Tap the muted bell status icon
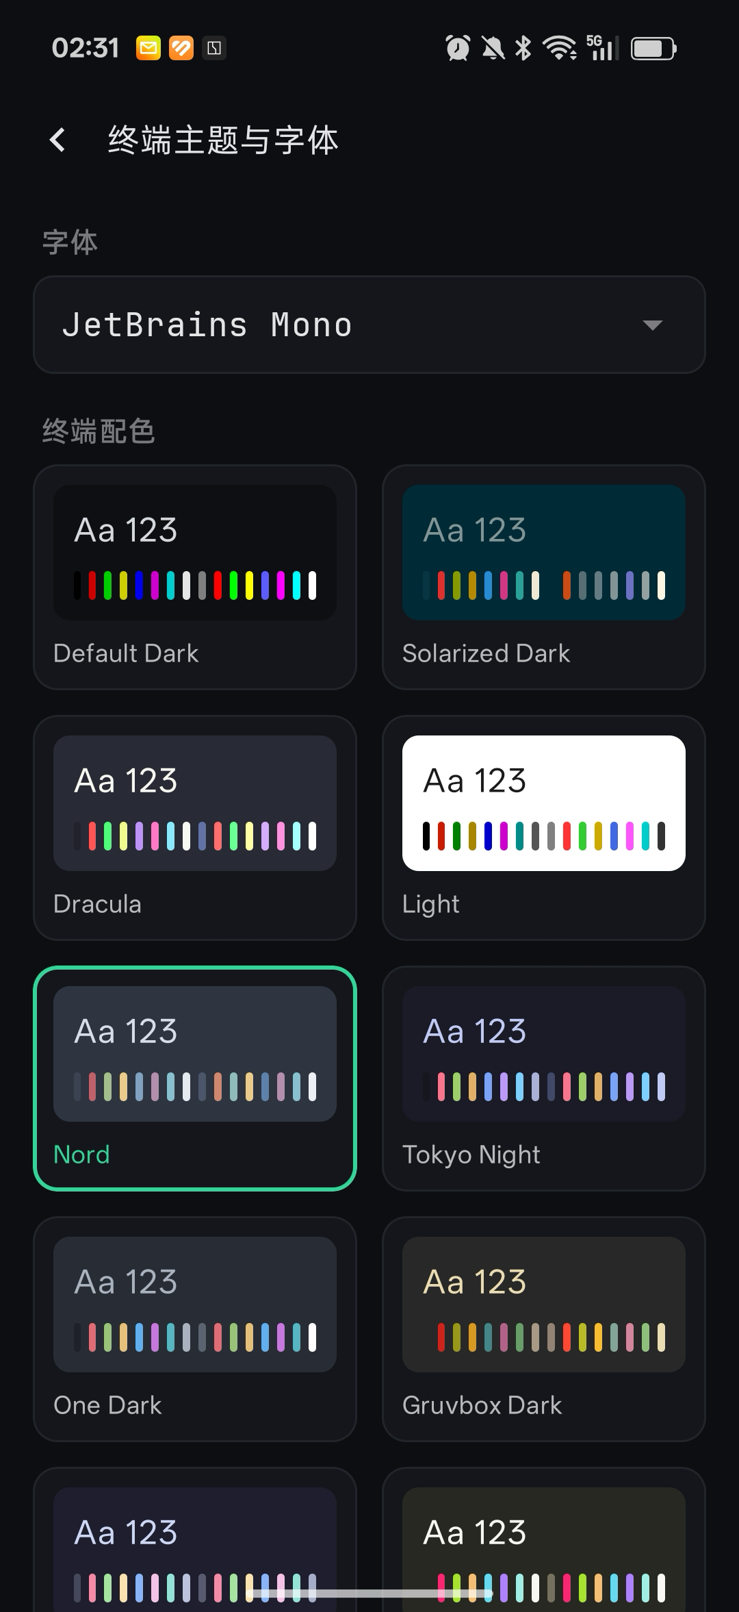 [x=493, y=48]
